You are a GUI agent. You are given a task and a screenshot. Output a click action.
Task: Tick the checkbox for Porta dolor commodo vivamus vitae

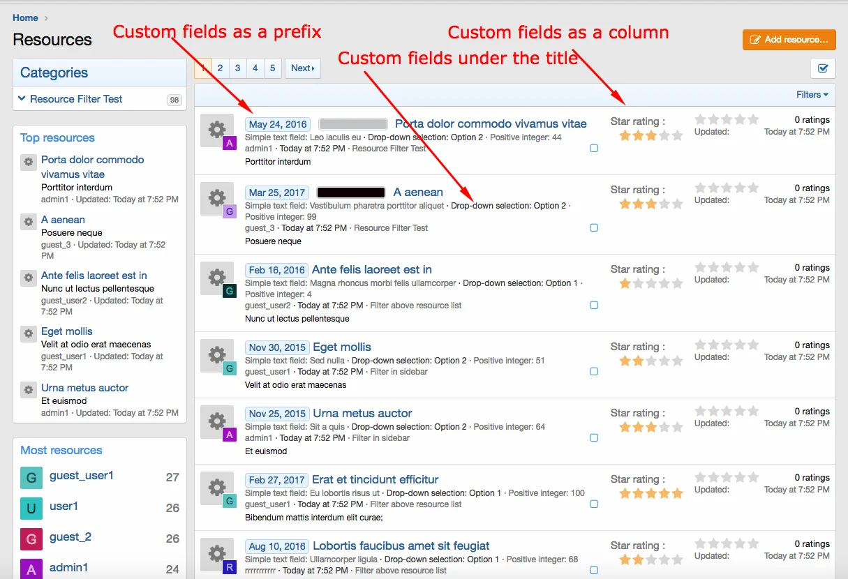point(594,148)
